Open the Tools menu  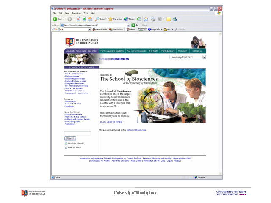pos(86,13)
